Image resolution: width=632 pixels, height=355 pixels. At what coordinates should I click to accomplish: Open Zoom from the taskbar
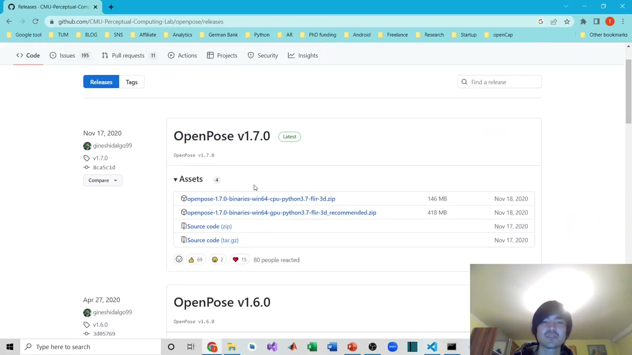tap(392, 347)
